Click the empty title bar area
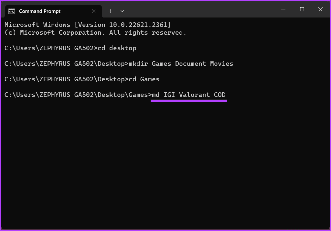 click(x=200, y=9)
